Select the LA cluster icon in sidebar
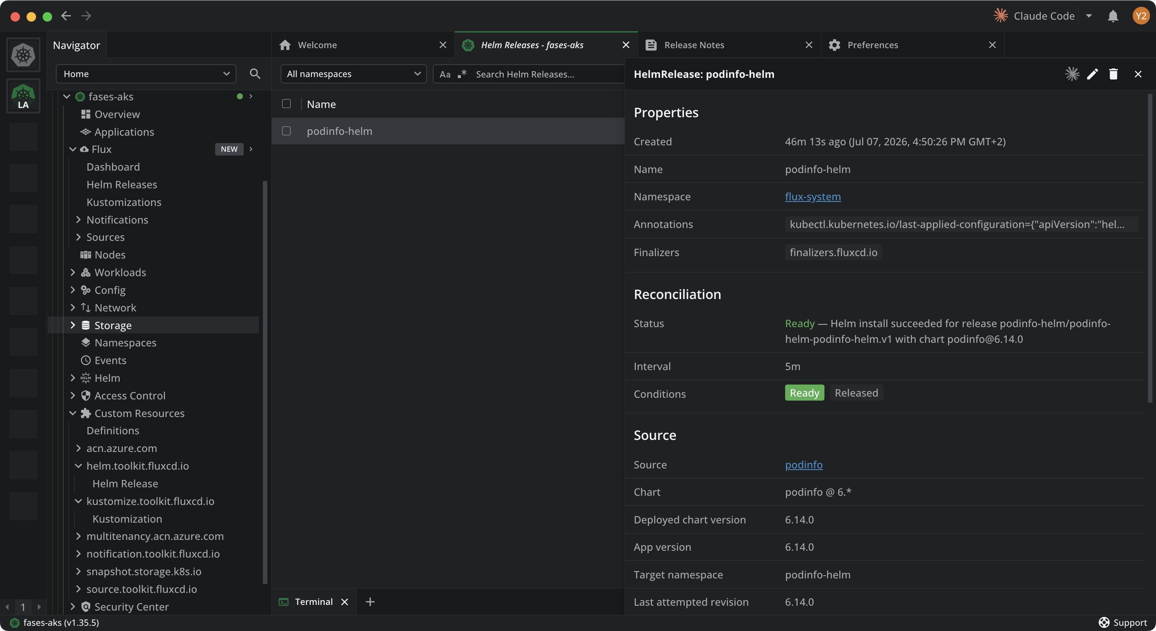 [x=23, y=96]
